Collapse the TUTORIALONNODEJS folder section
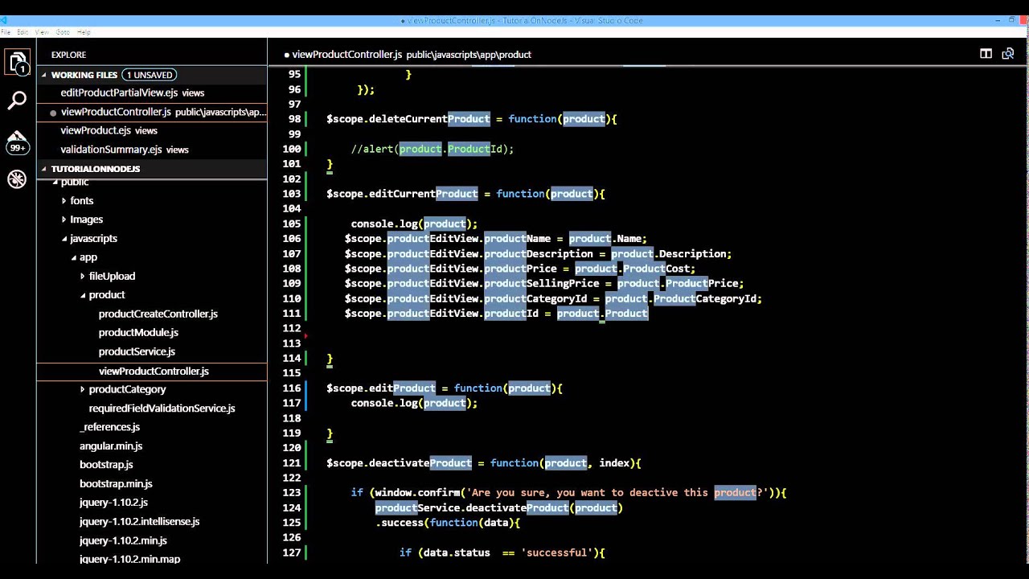The image size is (1029, 579). 45,169
